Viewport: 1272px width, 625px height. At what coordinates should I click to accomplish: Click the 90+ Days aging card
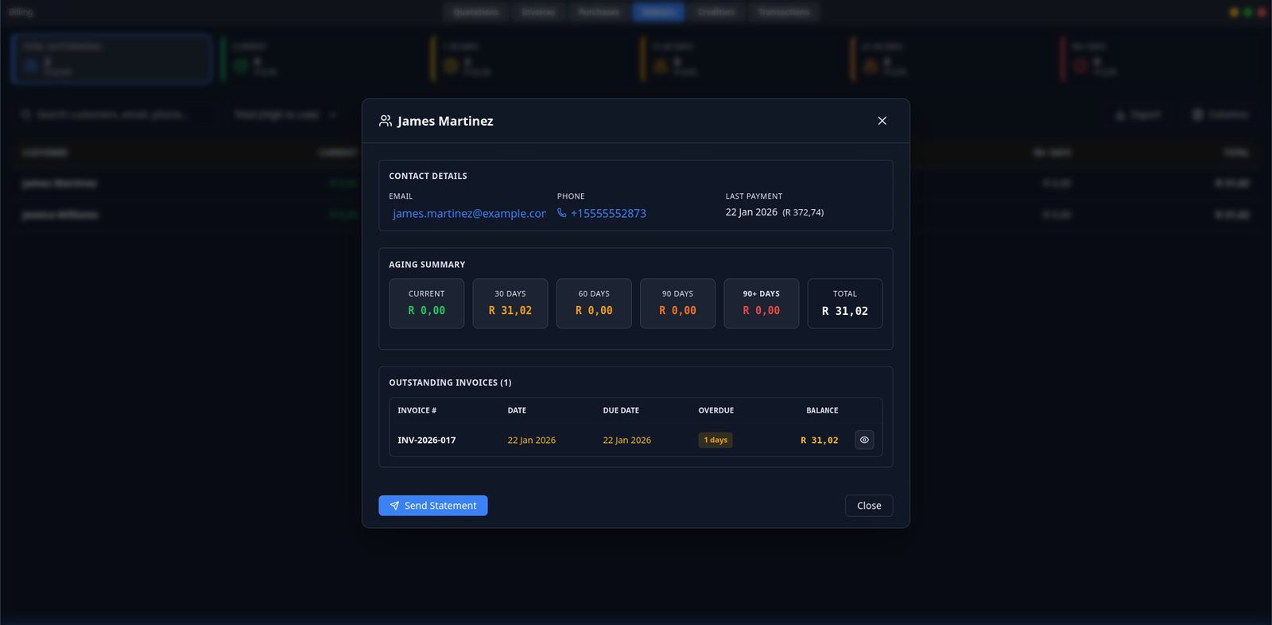click(761, 303)
